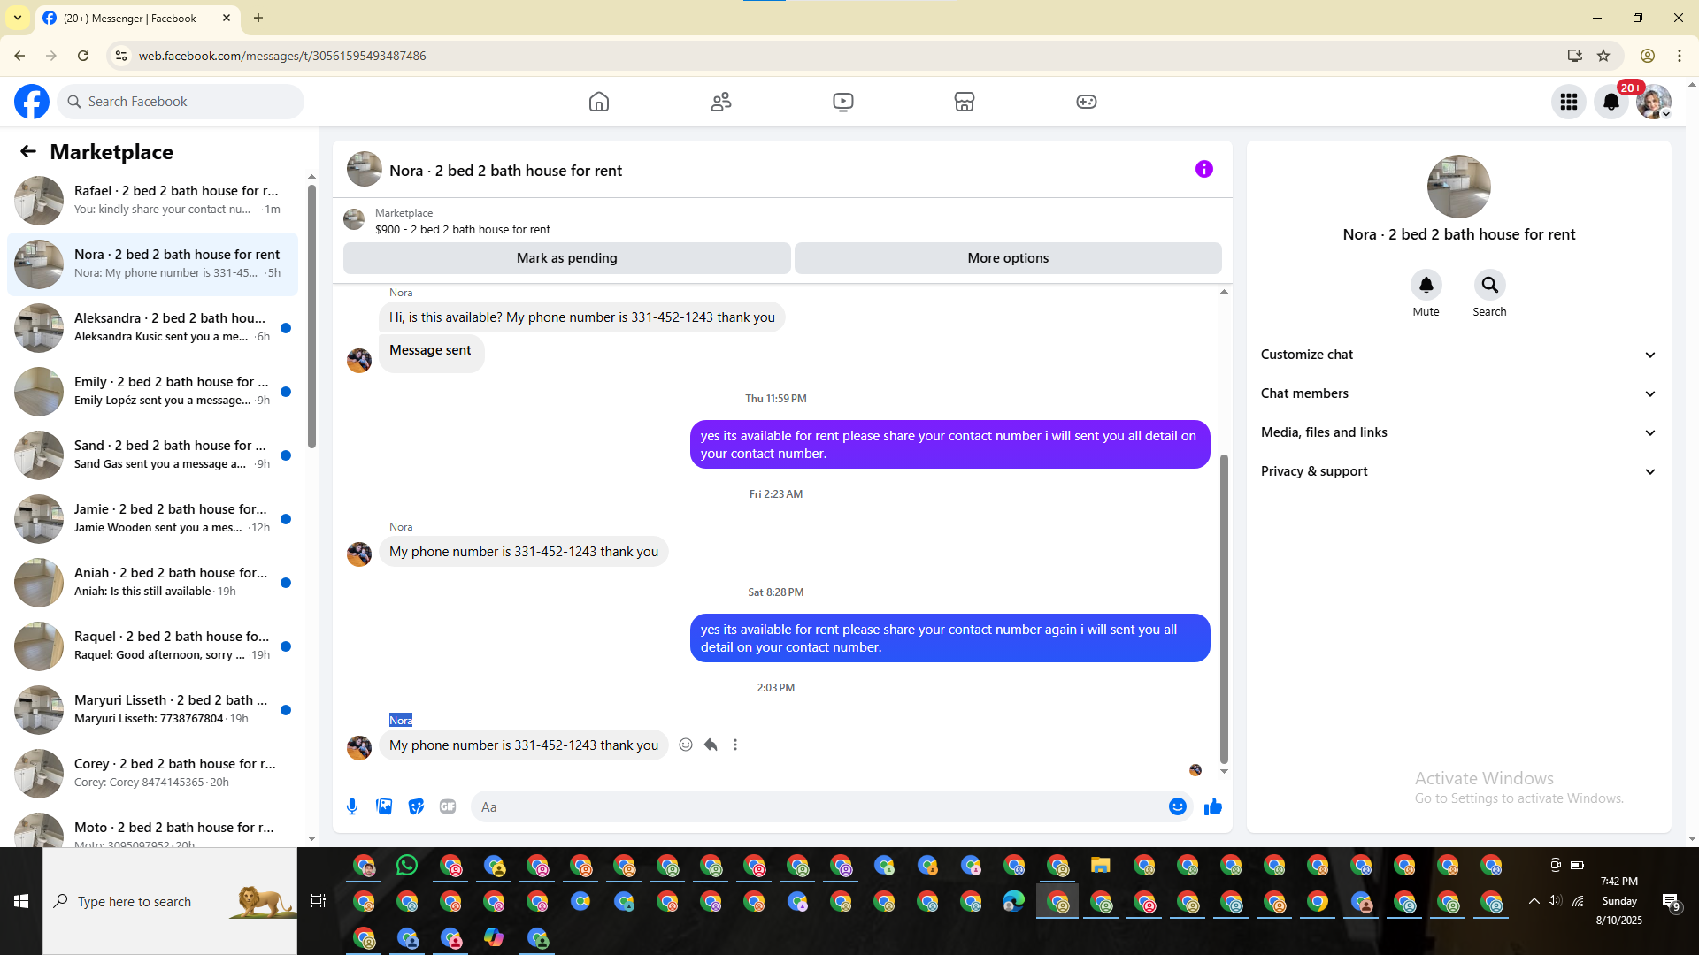
Task: Click the attach photo icon
Action: 384,806
